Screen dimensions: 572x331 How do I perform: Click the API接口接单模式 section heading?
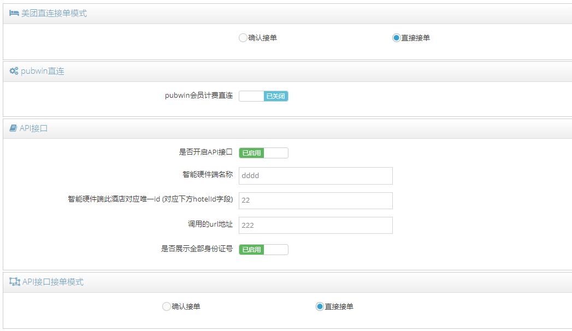point(53,282)
